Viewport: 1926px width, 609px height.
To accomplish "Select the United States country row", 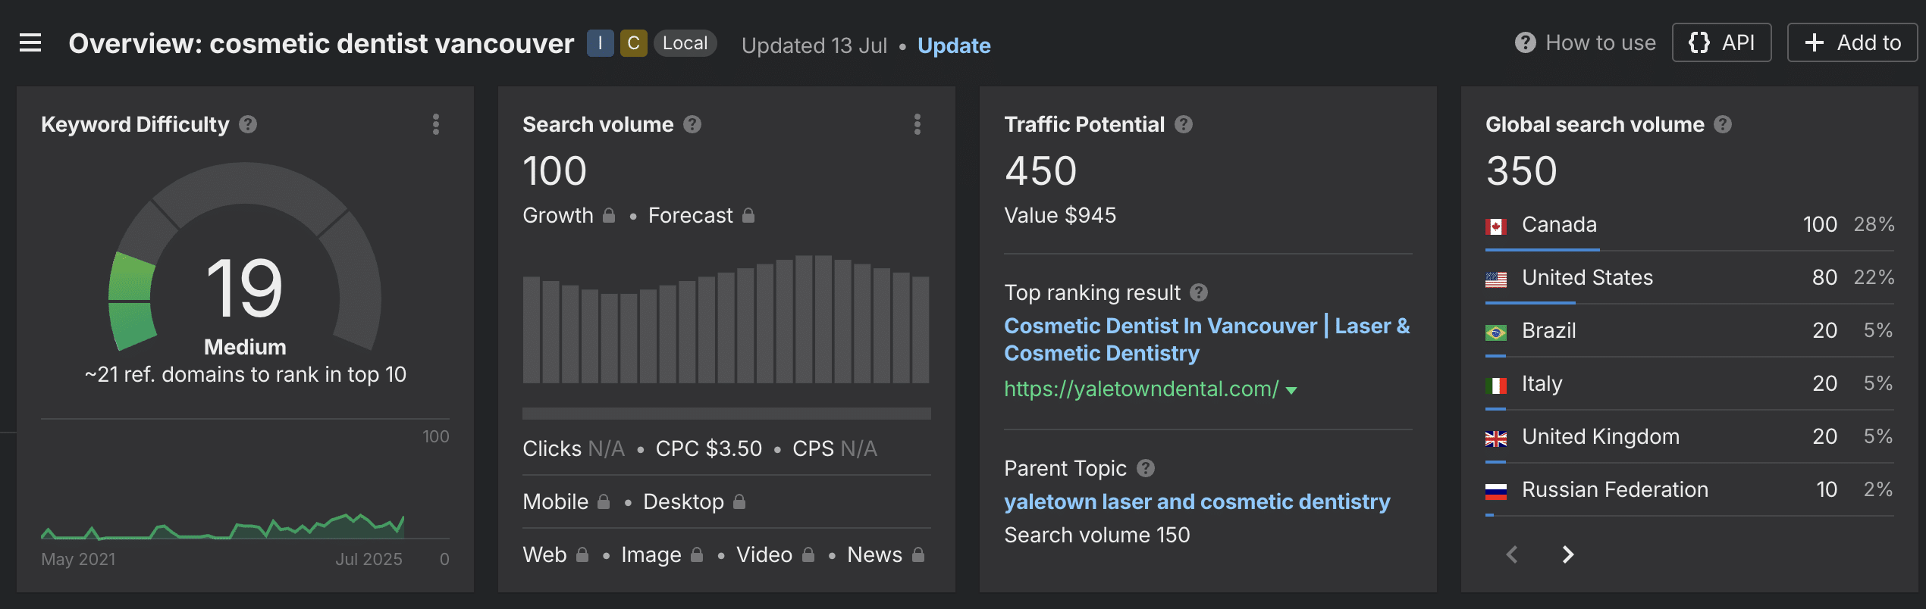I will tap(1689, 278).
